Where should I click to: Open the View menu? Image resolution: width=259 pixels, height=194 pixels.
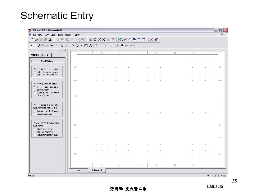(x=47, y=34)
